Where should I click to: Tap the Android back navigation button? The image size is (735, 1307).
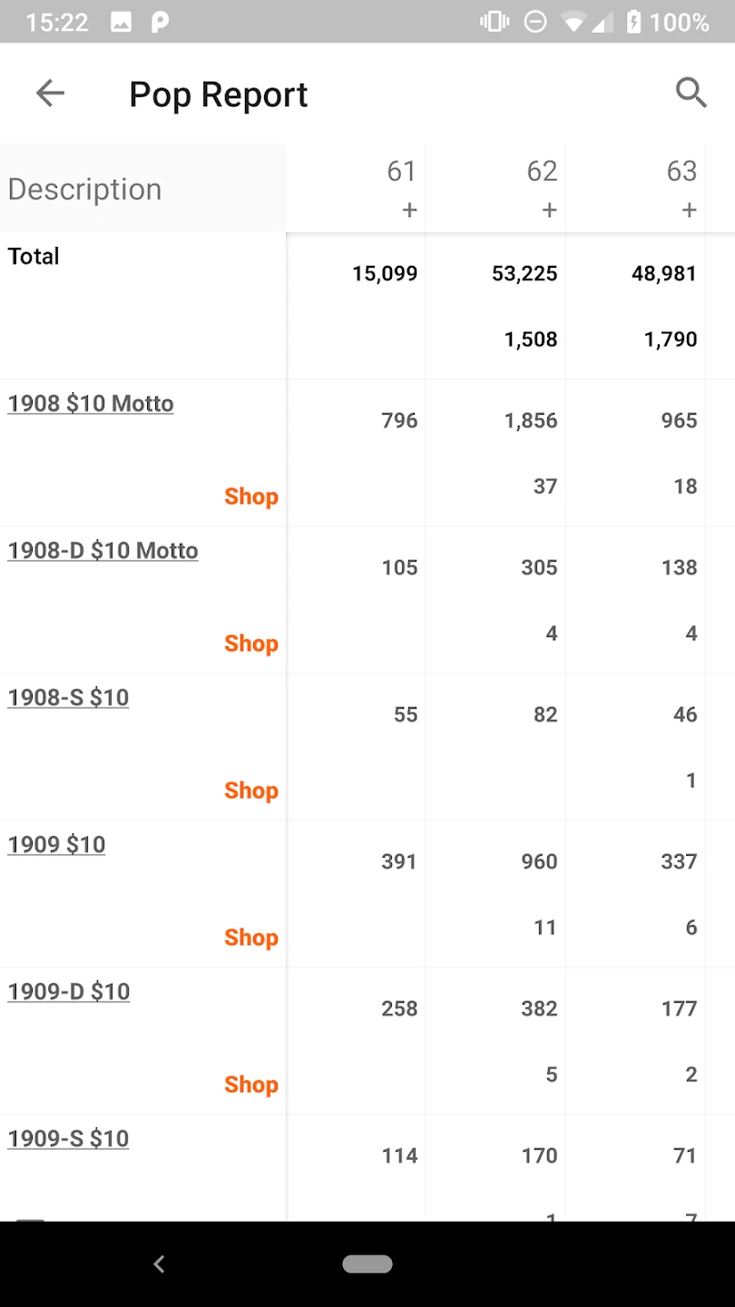pos(159,1263)
